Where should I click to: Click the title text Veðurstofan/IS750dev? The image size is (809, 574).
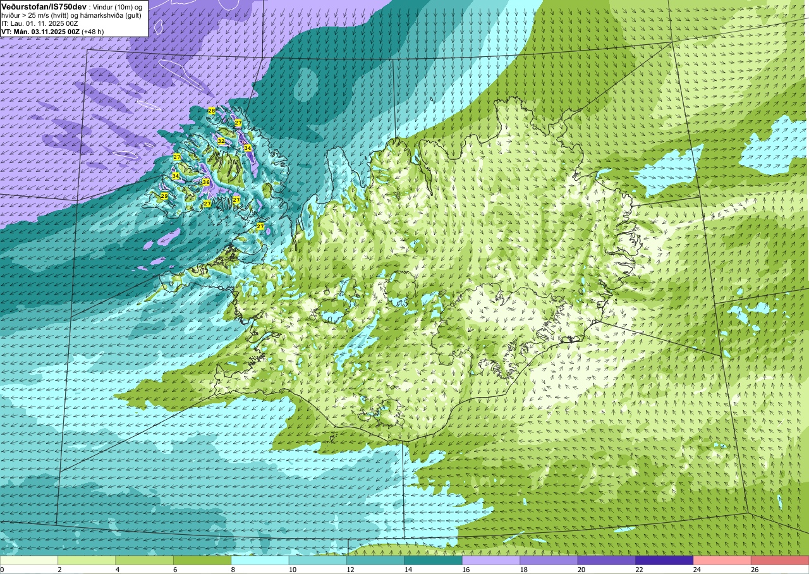click(44, 6)
